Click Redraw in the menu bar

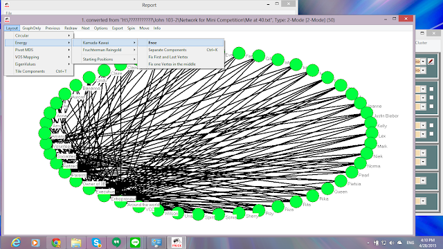click(x=71, y=28)
